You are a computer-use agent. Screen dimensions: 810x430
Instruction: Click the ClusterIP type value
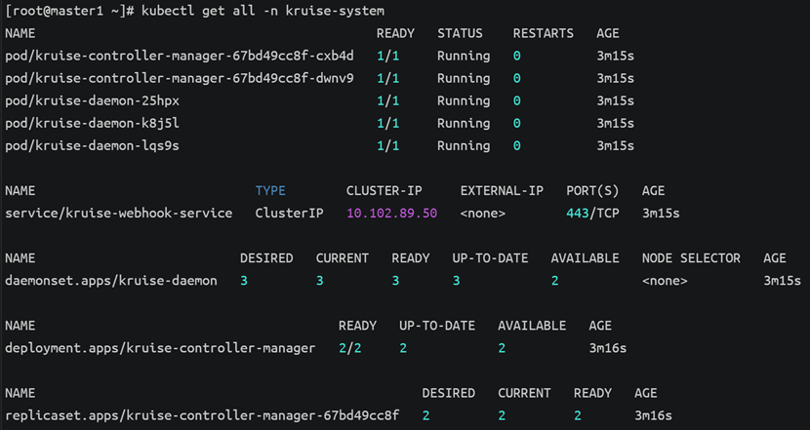(289, 214)
